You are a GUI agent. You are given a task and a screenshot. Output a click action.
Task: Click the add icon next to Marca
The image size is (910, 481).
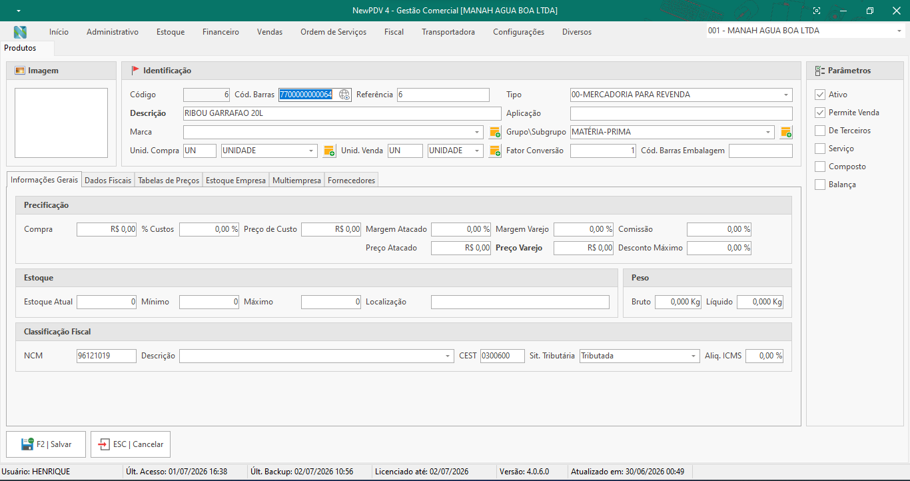pyautogui.click(x=495, y=133)
